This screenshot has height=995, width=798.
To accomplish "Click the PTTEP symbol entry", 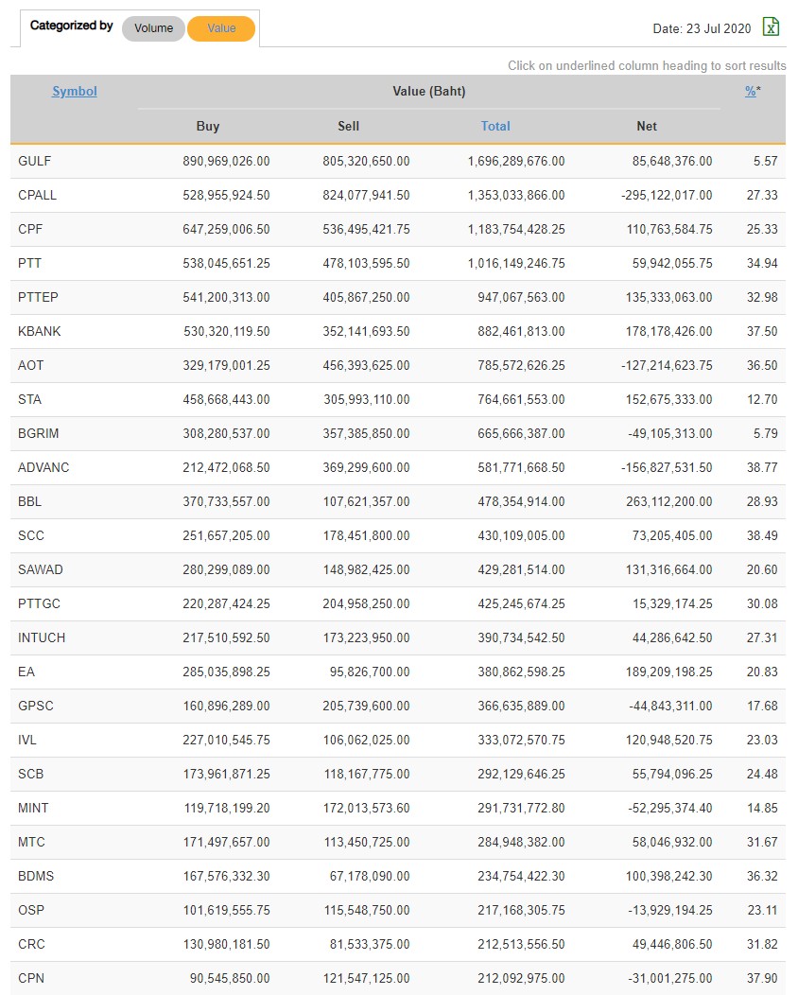I will tap(38, 297).
